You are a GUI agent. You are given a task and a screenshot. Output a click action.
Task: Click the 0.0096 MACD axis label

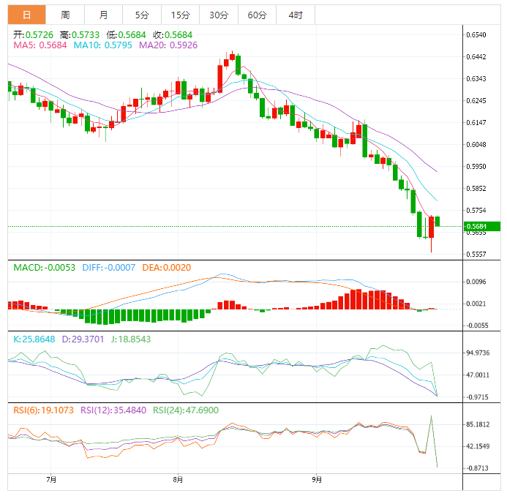(476, 282)
